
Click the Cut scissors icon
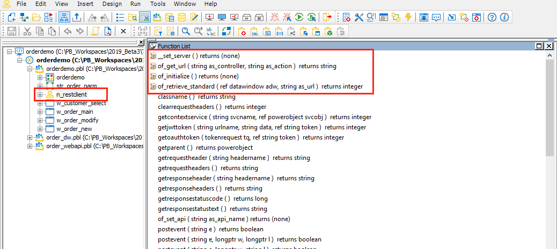coord(27,31)
